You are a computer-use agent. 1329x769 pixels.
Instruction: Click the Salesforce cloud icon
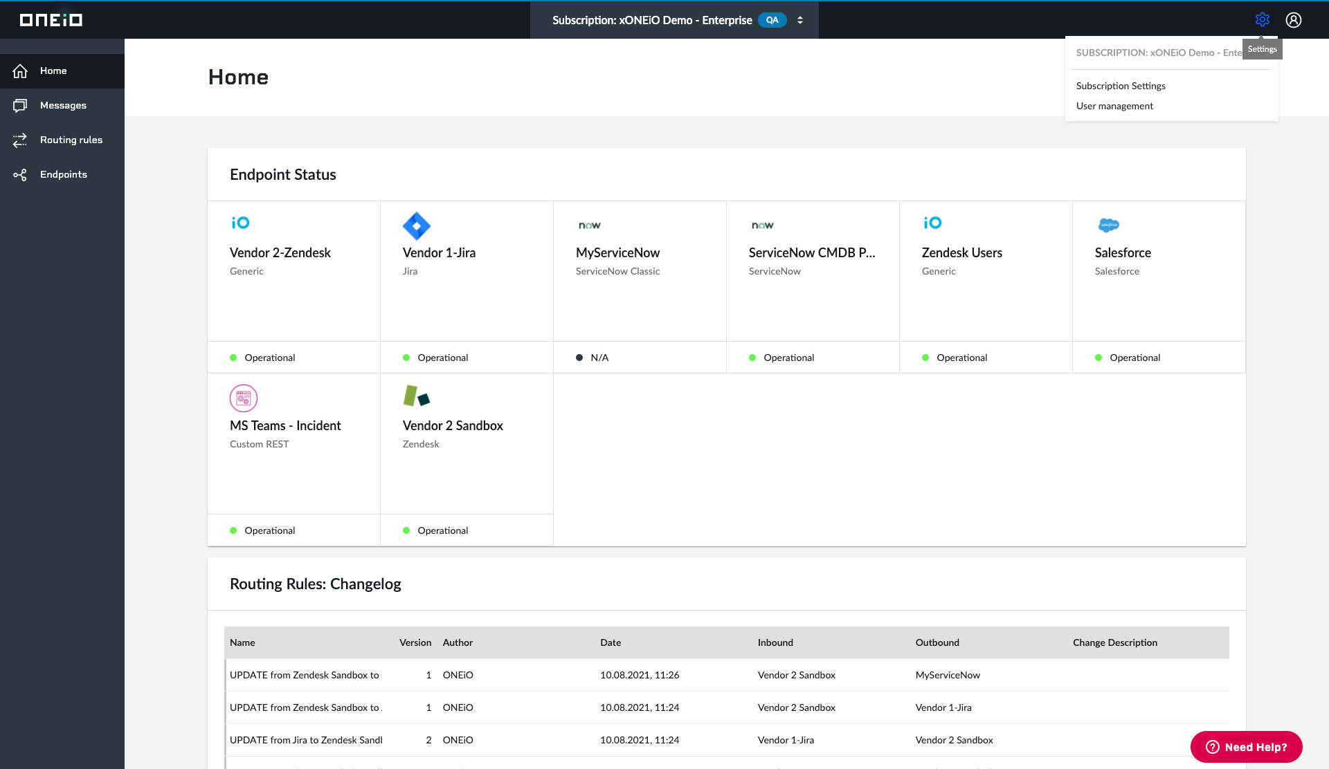1109,225
